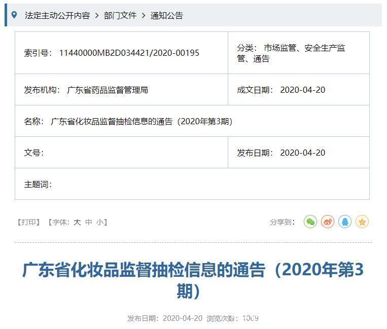Share the notice via WeChat icon
387x329 pixels.
click(310, 222)
